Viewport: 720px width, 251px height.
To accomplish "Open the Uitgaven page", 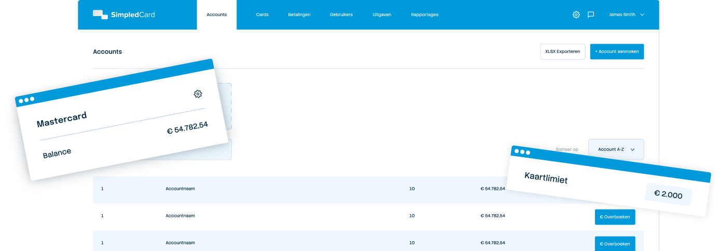I will tap(381, 15).
